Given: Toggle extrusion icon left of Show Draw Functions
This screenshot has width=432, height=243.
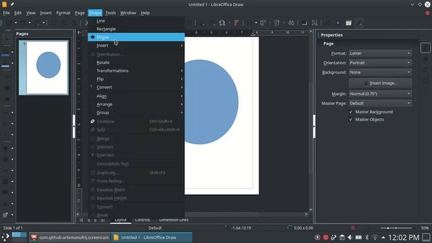Looking at the screenshot, I should tap(348, 23).
